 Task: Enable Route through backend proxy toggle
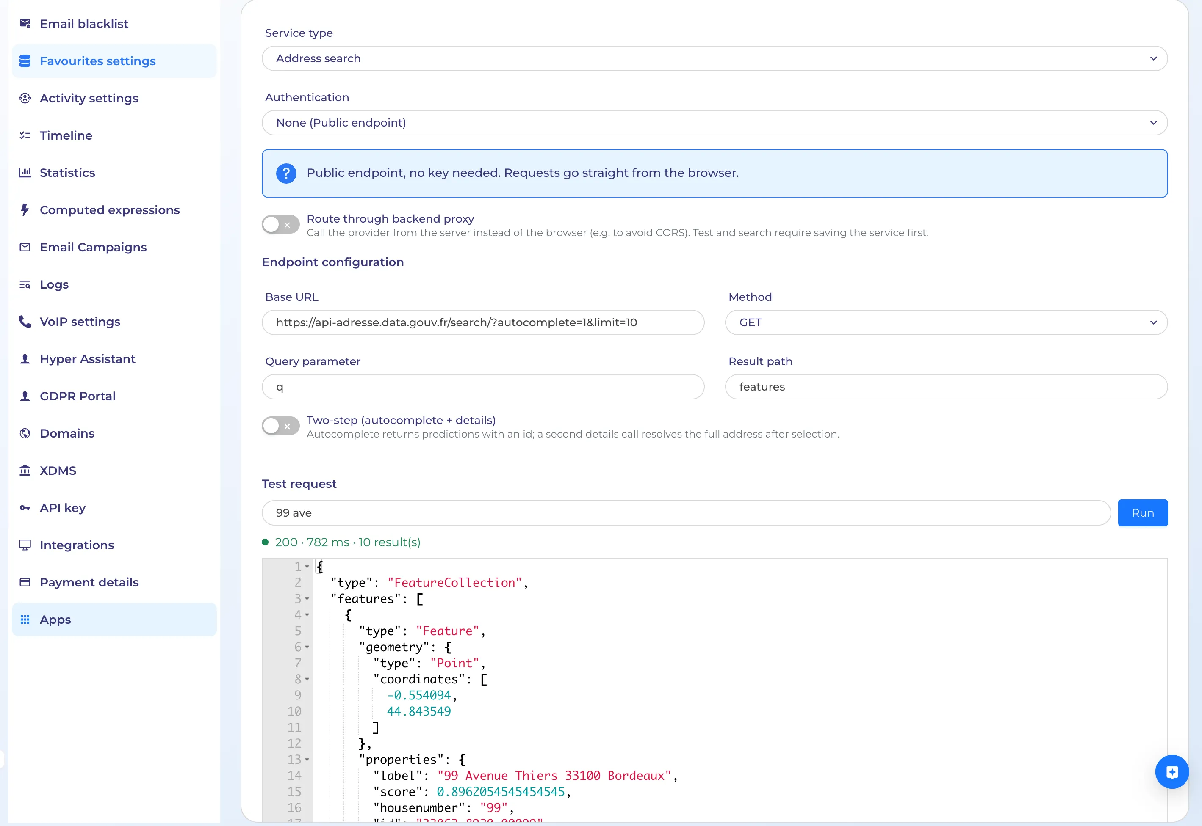pos(280,225)
